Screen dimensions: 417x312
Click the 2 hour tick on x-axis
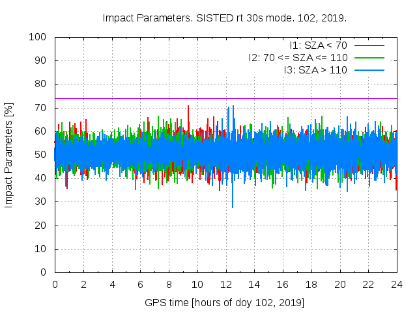tap(83, 284)
